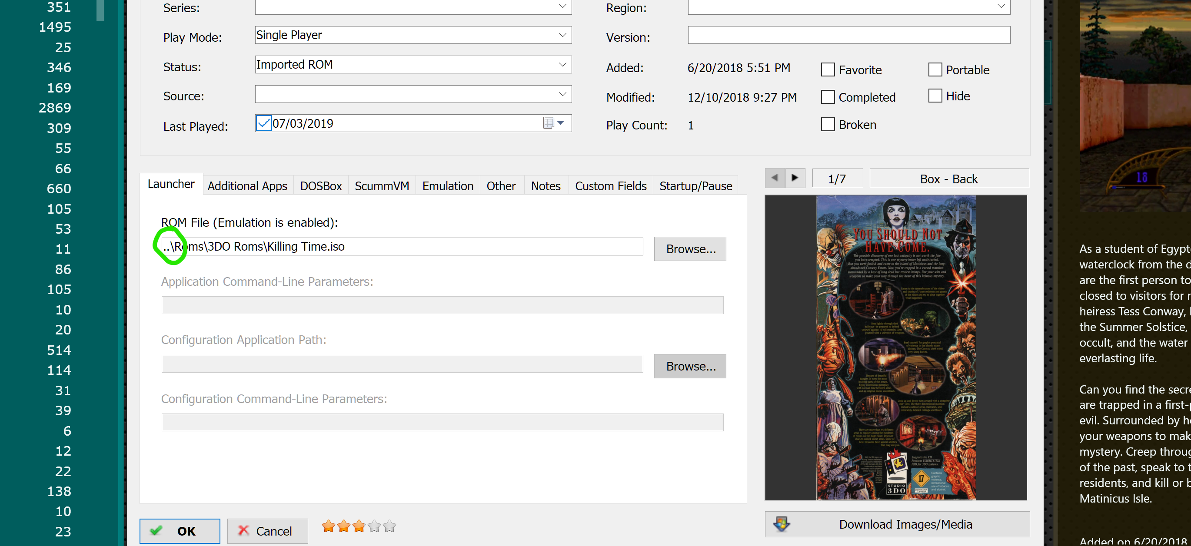Click the Configuration Application Path field
This screenshot has width=1191, height=546.
coord(402,364)
